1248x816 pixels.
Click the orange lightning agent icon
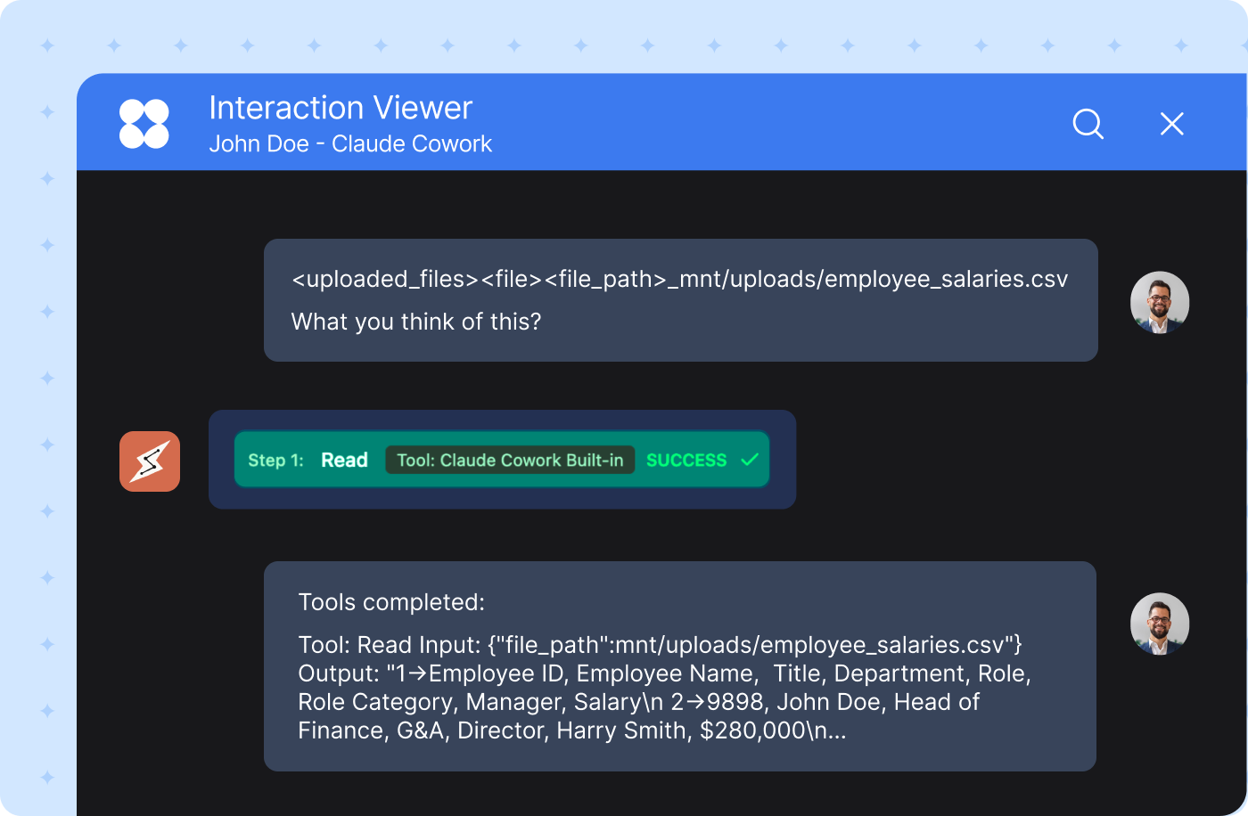click(x=150, y=461)
